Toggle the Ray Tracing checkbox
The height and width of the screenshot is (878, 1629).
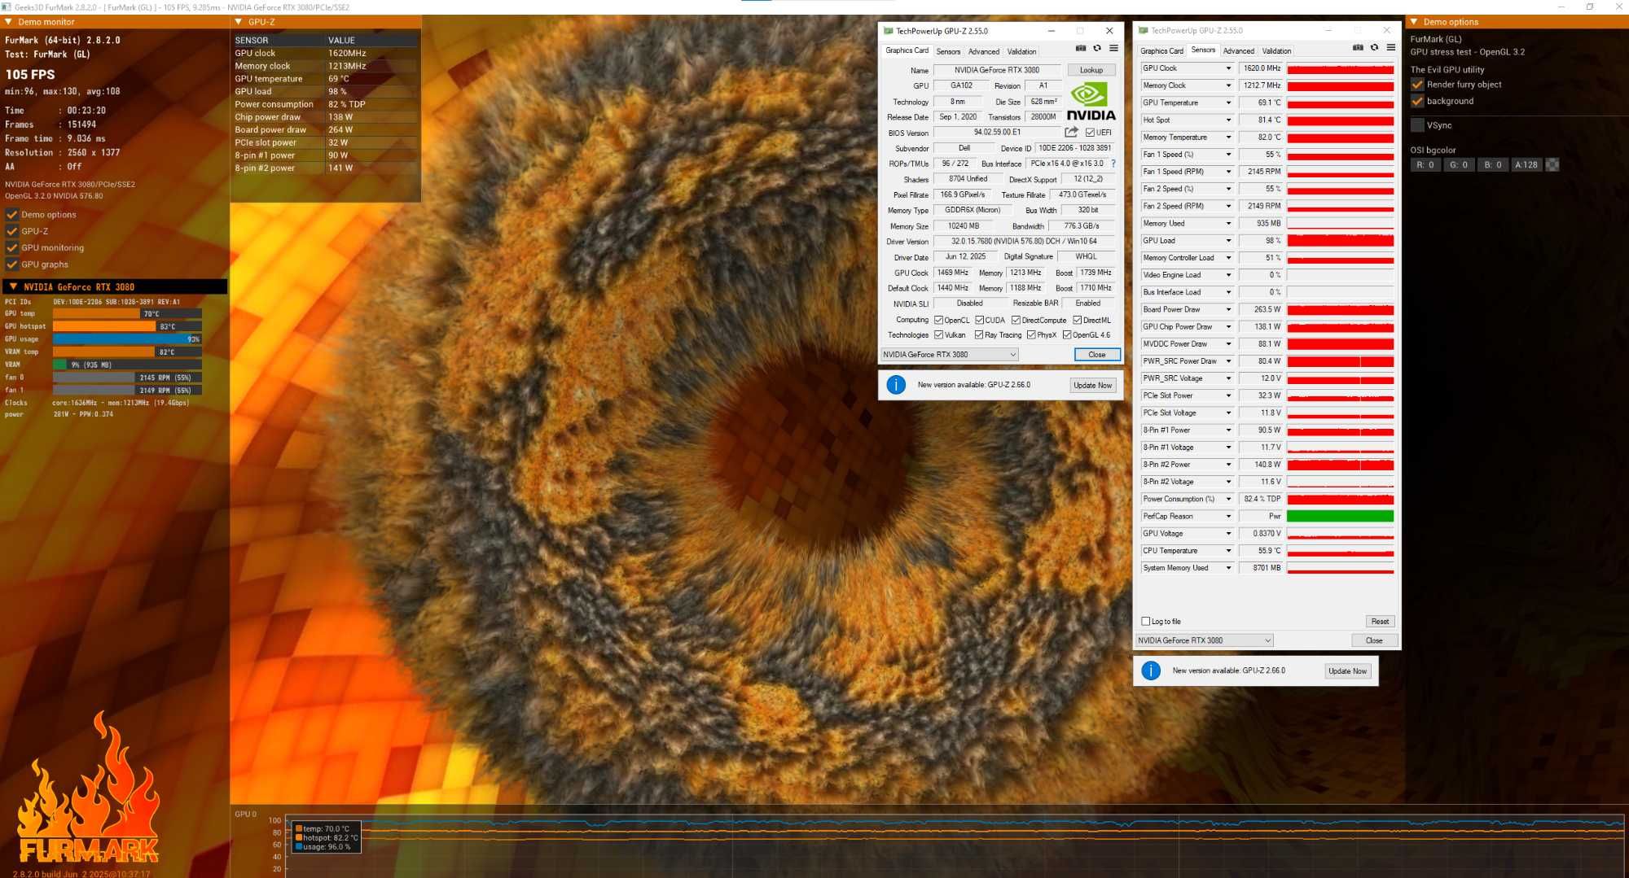[x=979, y=334]
